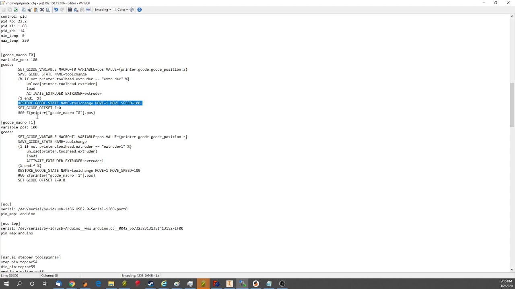The height and width of the screenshot is (289, 515).
Task: Click the Undo arrow icon
Action: (56, 10)
